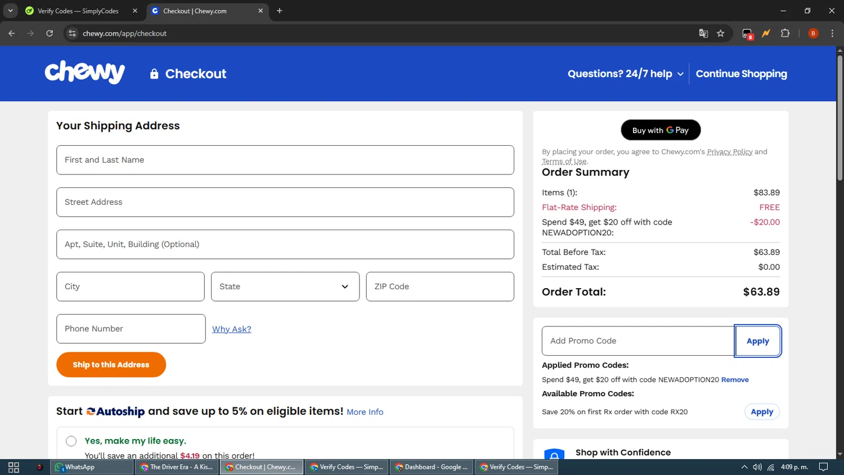
Task: Click the Shop with Confidence icon
Action: [x=554, y=454]
